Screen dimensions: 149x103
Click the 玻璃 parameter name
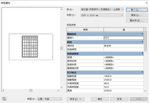[x=70, y=57]
